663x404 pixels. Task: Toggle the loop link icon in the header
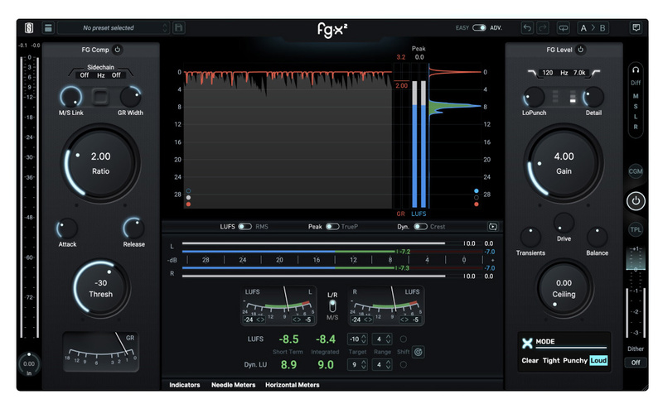(564, 28)
